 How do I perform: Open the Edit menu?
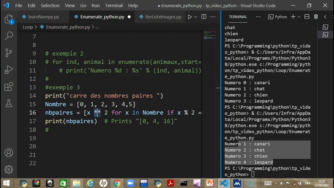click(x=32, y=5)
